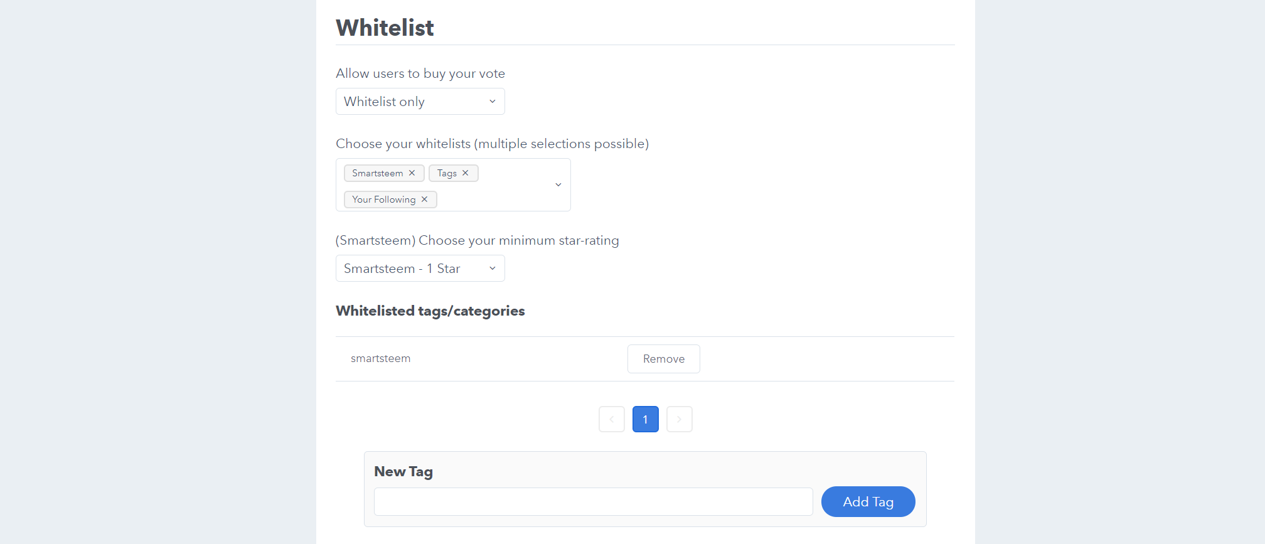
Task: Open the Allow users to buy your vote dropdown
Action: pos(420,102)
